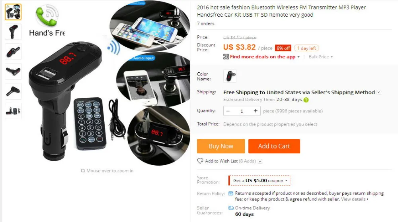The image size is (398, 222).
Task: Open the Bulk Price dropdown
Action: tap(320, 57)
